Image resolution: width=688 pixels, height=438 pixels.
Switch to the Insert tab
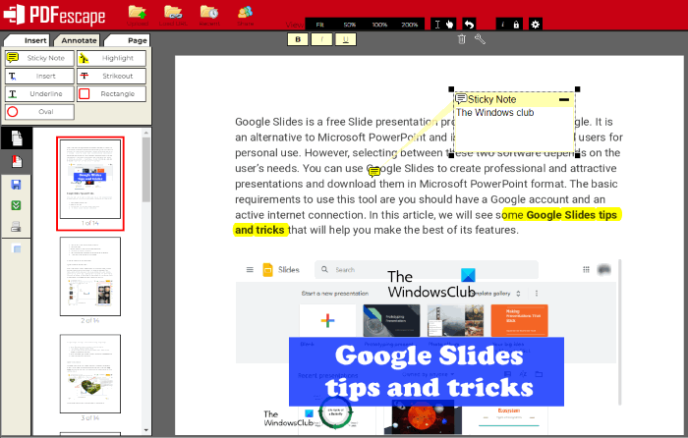pos(28,40)
